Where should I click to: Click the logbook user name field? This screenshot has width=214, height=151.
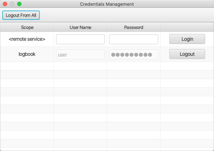[x=80, y=54]
